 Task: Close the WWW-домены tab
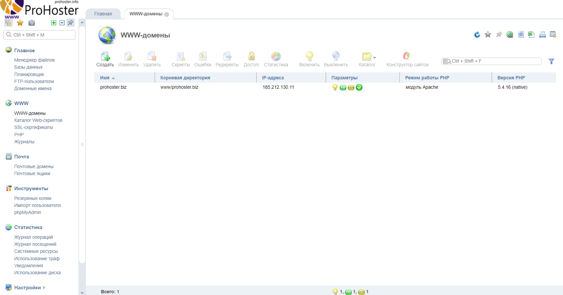167,14
